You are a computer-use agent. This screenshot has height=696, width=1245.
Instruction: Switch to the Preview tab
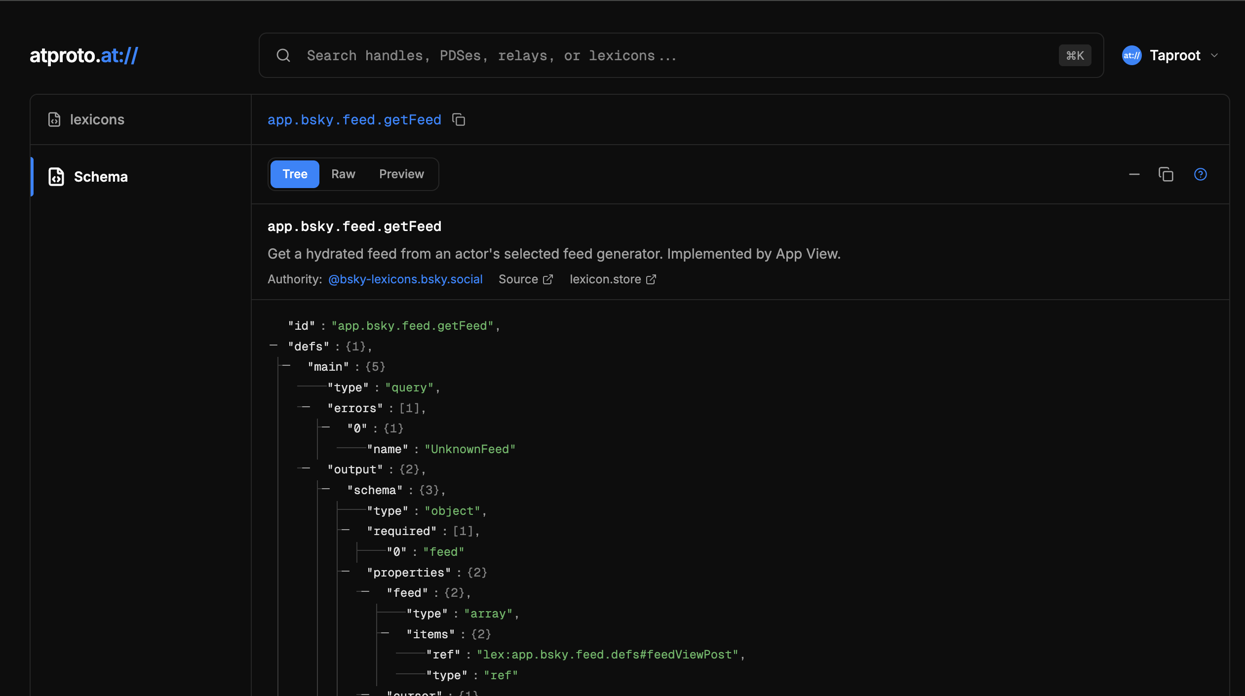pyautogui.click(x=401, y=174)
